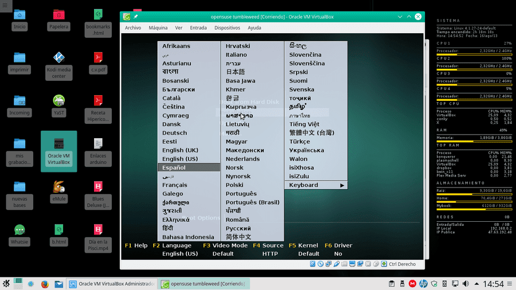Select the Oracle VM VirtualBox desktop icon

[x=59, y=151]
